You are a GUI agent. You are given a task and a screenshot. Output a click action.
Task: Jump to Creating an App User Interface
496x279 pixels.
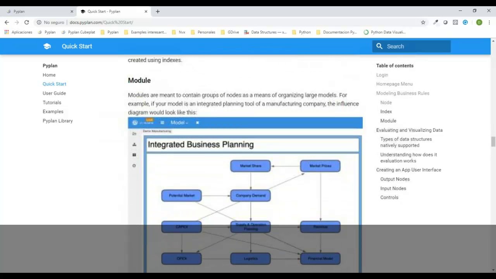[408, 170]
